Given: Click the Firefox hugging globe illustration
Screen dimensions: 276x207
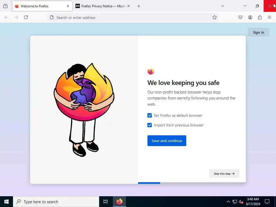Looking at the screenshot, I should [x=84, y=109].
